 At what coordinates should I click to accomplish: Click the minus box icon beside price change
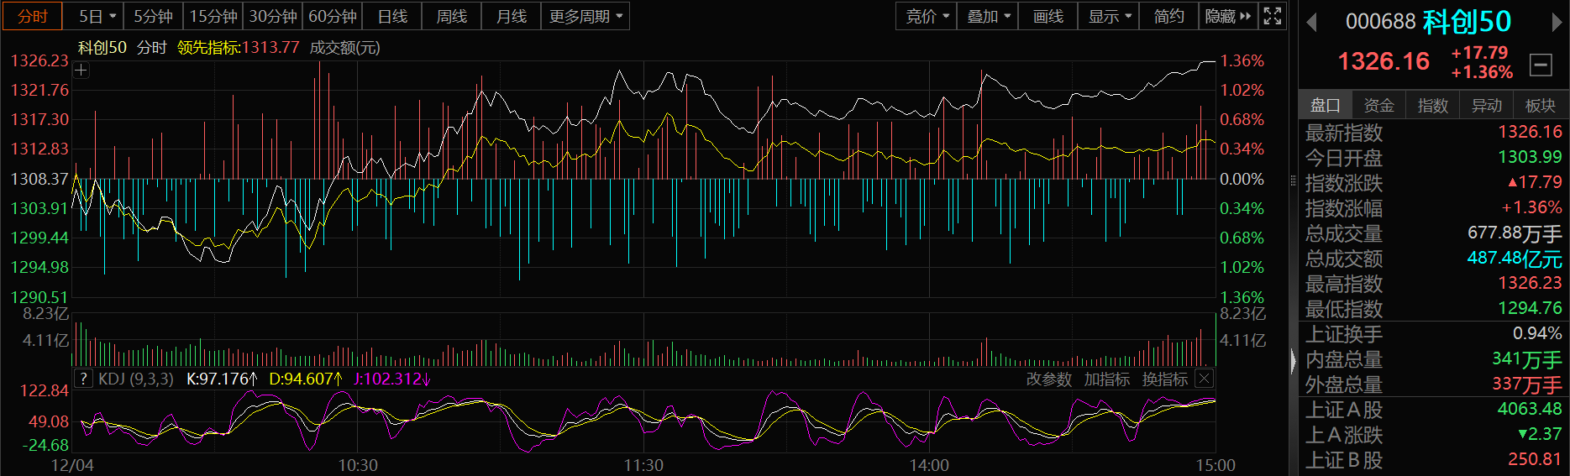tap(1541, 64)
